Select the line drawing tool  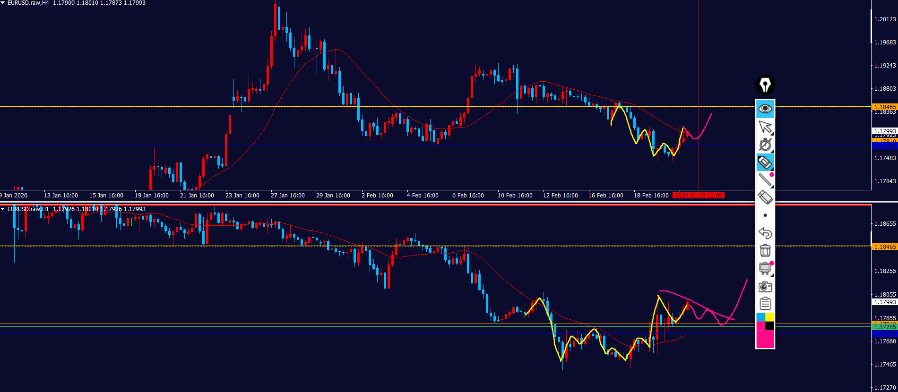765,180
